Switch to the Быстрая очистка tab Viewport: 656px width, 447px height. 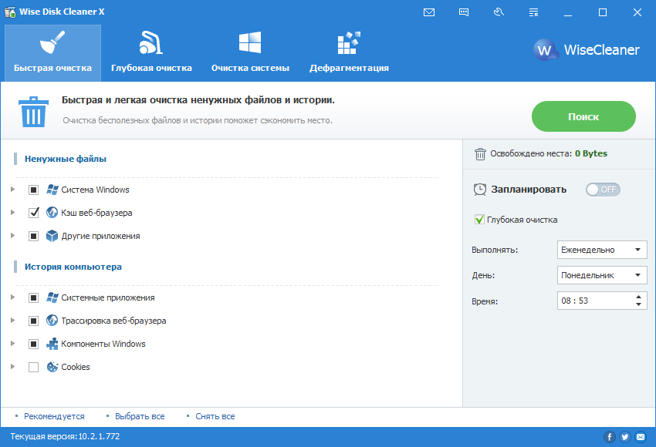[x=52, y=53]
